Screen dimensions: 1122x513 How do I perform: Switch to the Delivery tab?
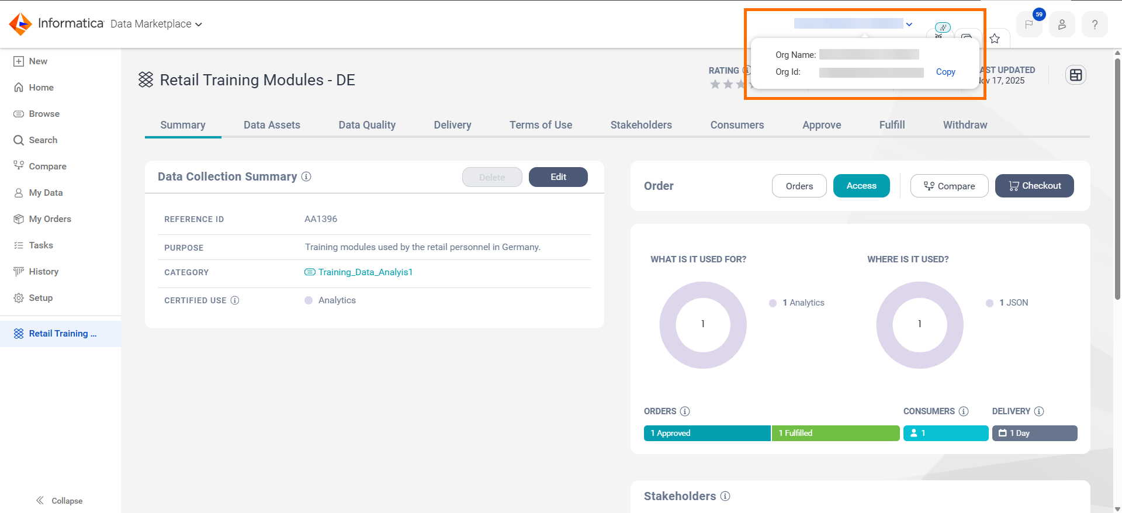(x=452, y=125)
